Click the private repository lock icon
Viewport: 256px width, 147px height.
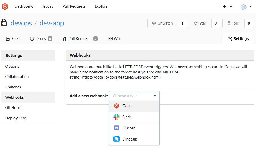[4, 22]
